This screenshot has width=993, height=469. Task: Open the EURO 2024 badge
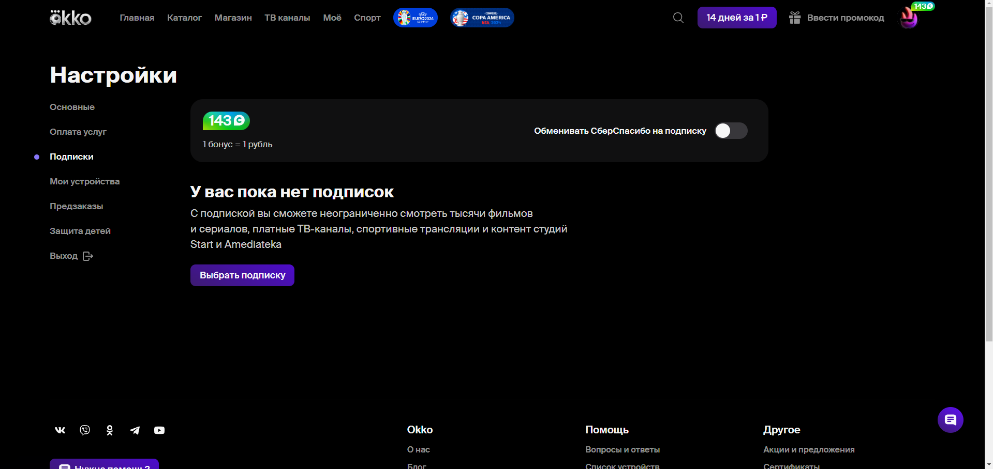coord(416,18)
